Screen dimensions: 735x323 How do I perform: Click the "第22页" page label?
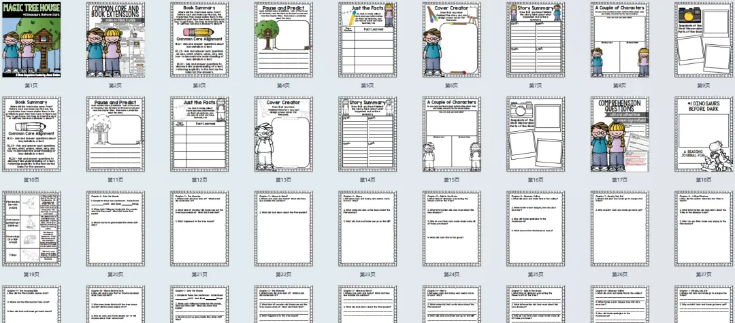[x=284, y=274]
